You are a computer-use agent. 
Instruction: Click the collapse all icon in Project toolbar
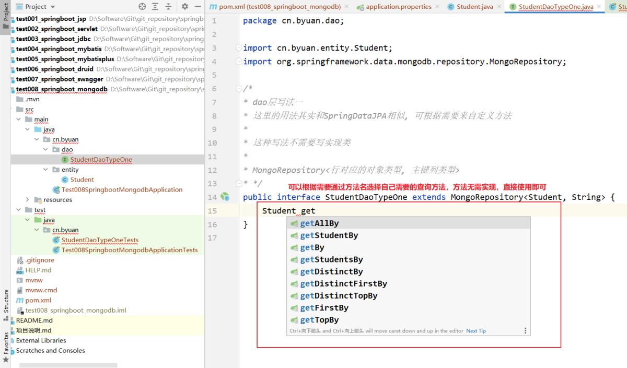click(x=169, y=7)
